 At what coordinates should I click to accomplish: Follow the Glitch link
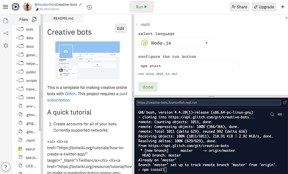[70, 94]
